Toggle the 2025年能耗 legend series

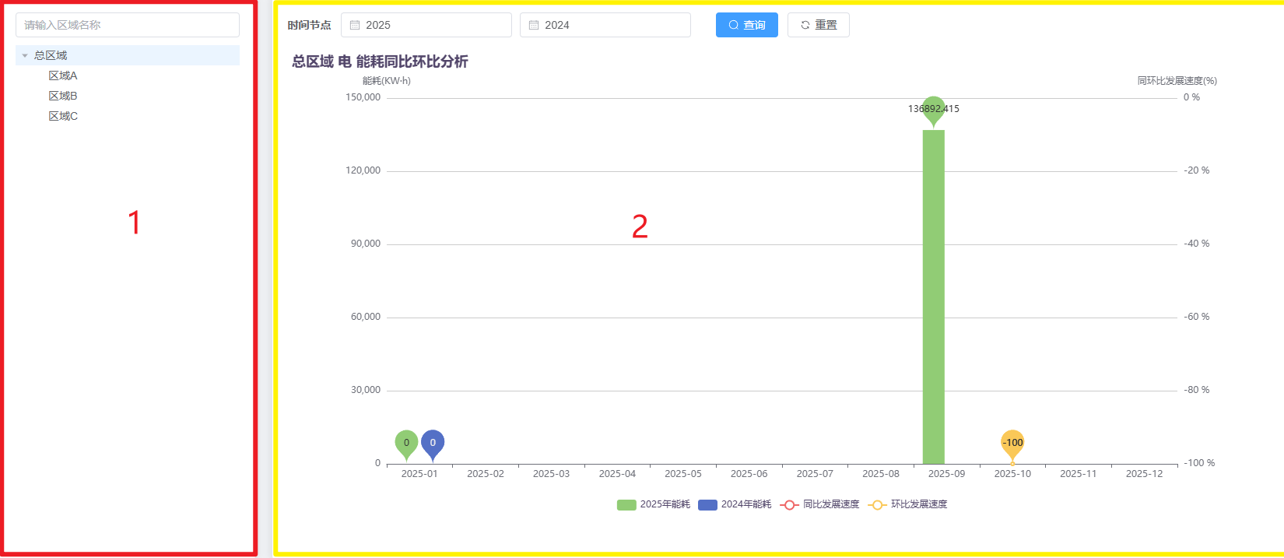coord(654,504)
